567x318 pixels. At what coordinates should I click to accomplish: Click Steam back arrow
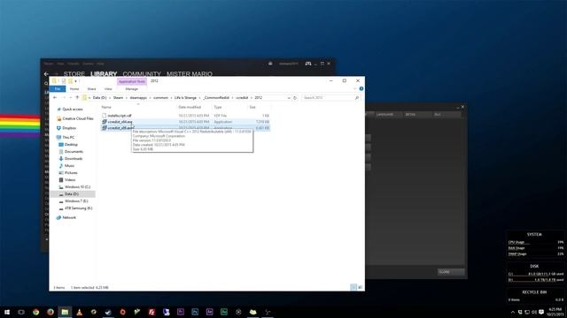pos(46,74)
